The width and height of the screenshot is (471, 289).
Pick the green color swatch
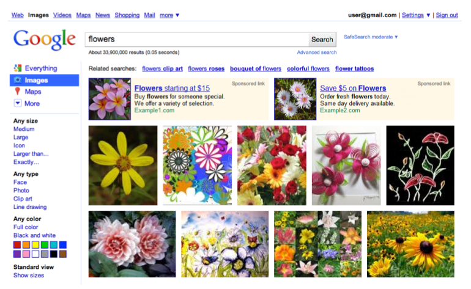[45, 245]
